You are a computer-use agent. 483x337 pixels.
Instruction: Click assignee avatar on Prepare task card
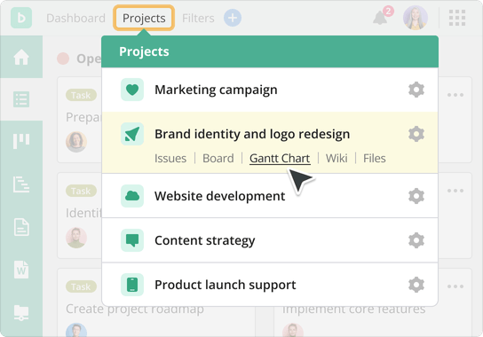(x=76, y=142)
